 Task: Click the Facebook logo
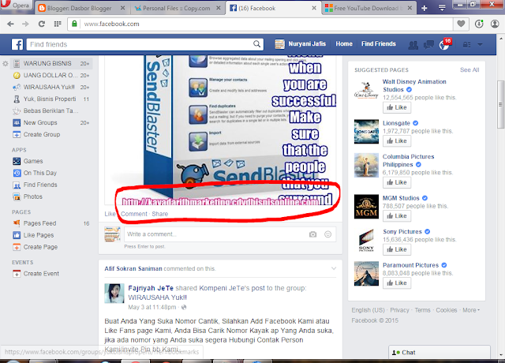point(17,44)
